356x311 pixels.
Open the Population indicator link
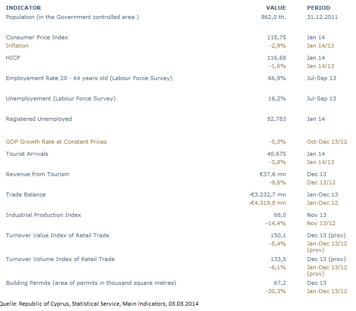[x=72, y=17]
